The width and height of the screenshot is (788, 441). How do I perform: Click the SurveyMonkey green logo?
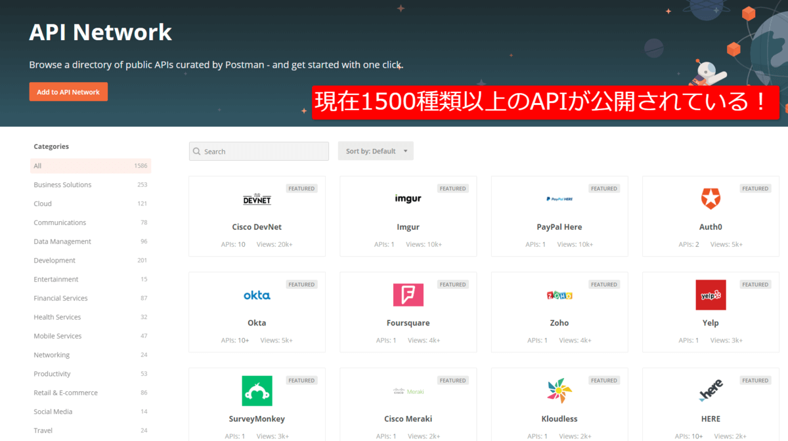click(257, 390)
